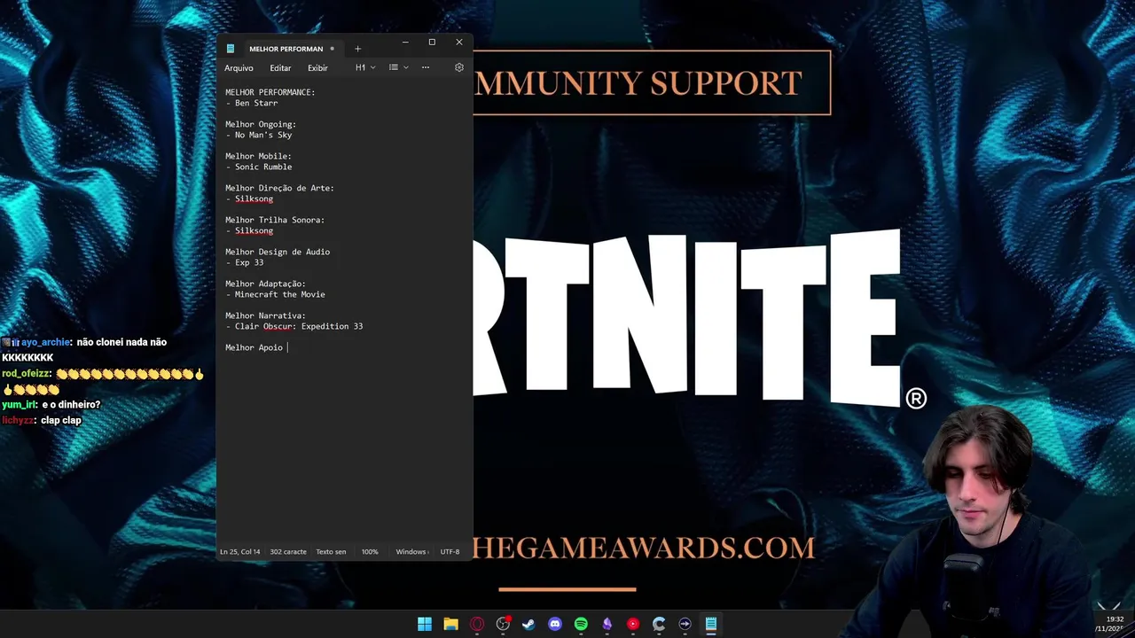Open File Explorer from taskbar
This screenshot has height=638, width=1135.
pos(450,624)
